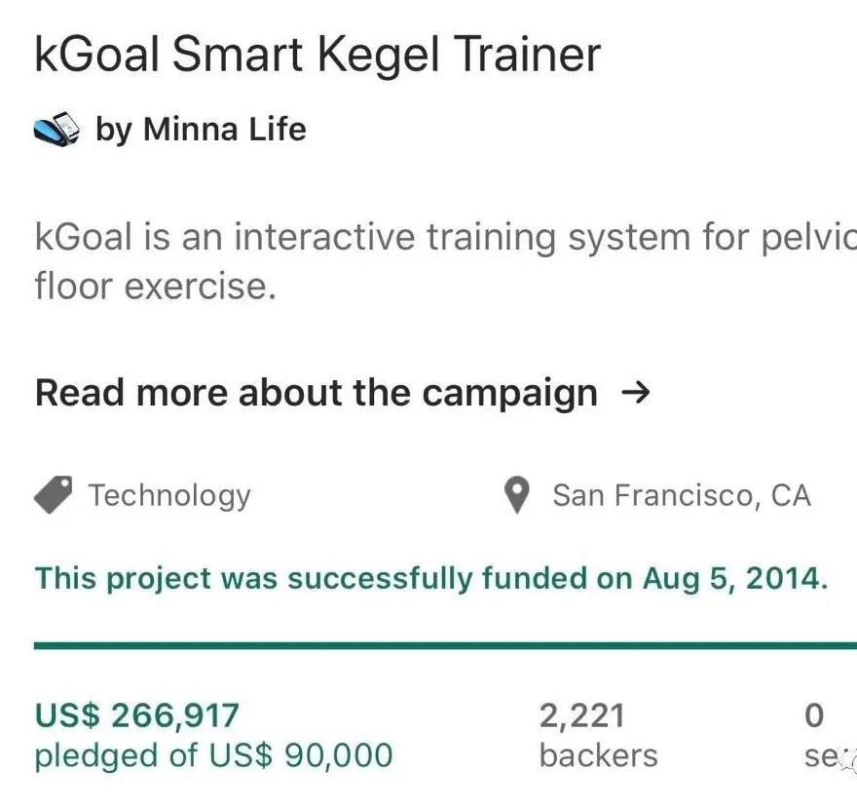This screenshot has width=857, height=809.
Task: Click the floor exercise description line
Action: point(155,287)
